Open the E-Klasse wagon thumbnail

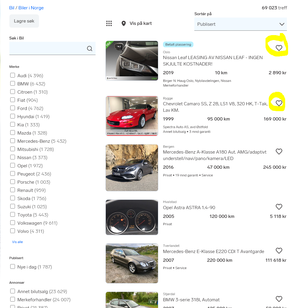tap(132, 263)
